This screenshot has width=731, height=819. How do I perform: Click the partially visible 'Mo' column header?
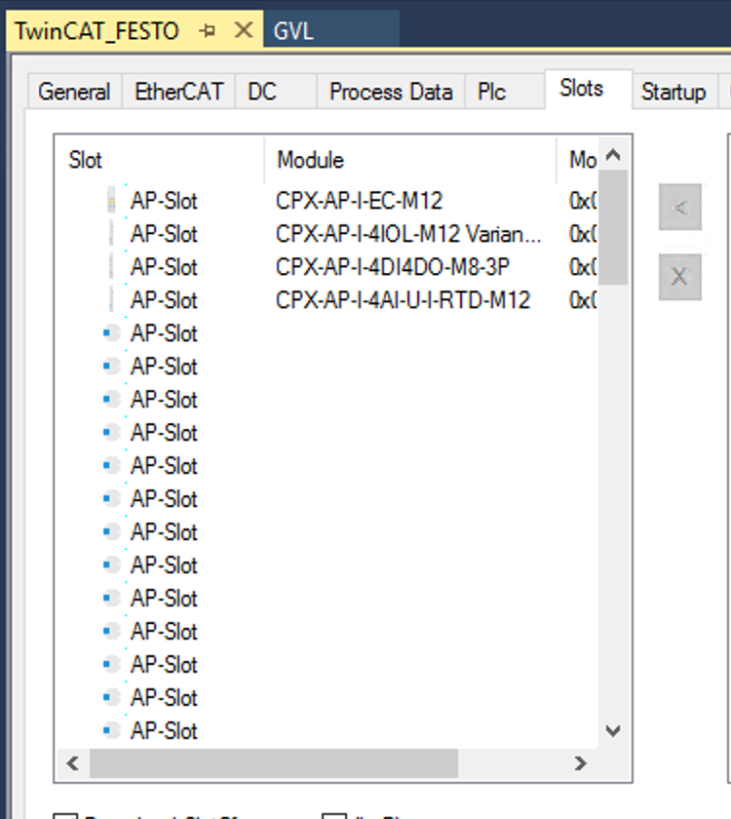(x=578, y=160)
